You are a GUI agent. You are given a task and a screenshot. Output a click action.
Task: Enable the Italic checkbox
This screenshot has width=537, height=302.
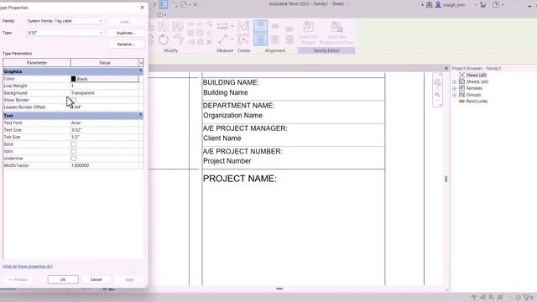[74, 151]
